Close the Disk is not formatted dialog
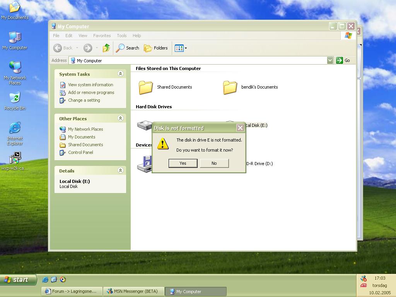 click(x=240, y=128)
